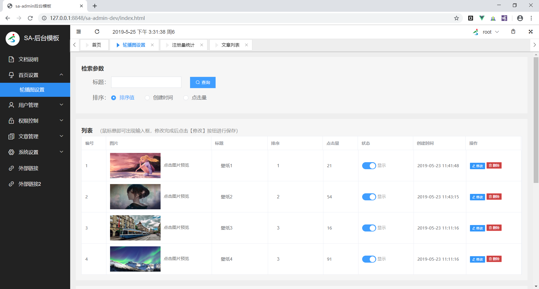Toggle fullscreen with the expand icon
Image resolution: width=539 pixels, height=289 pixels.
coord(531,32)
